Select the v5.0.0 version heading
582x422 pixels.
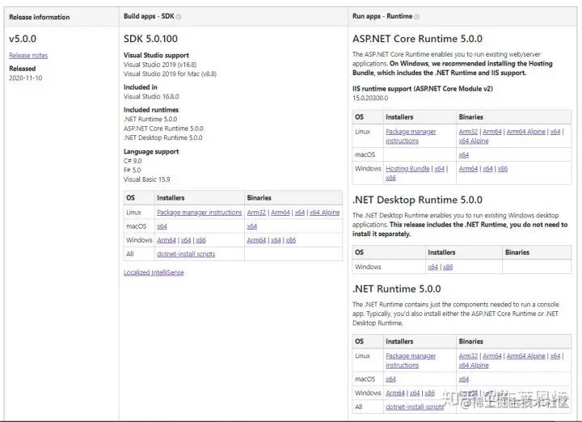coord(23,39)
